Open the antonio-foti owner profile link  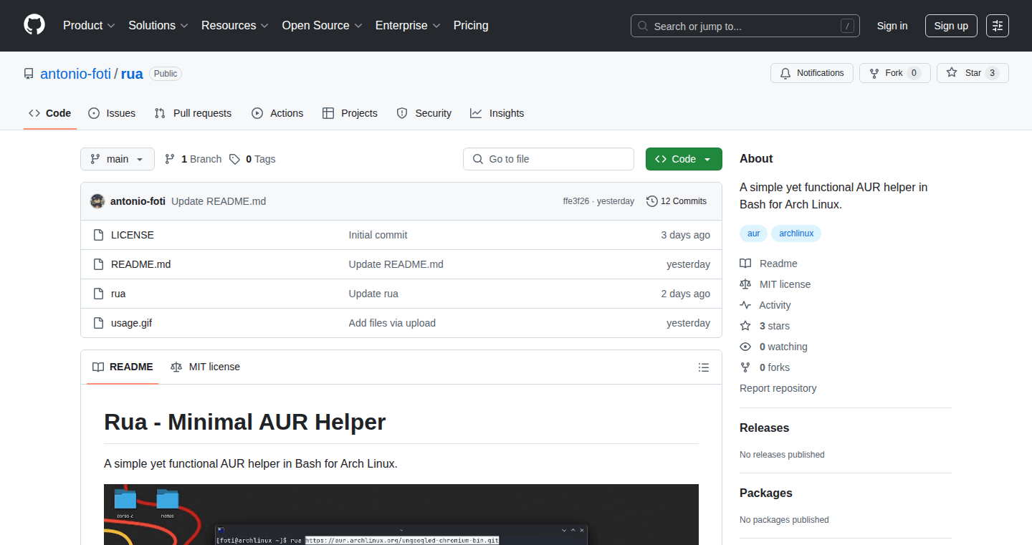[76, 74]
